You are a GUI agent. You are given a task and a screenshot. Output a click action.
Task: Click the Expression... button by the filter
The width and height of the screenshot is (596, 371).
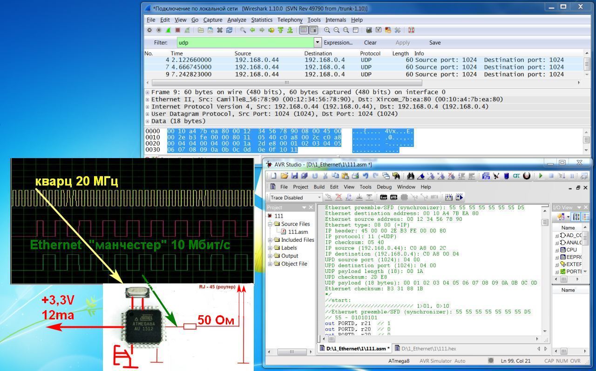(338, 43)
